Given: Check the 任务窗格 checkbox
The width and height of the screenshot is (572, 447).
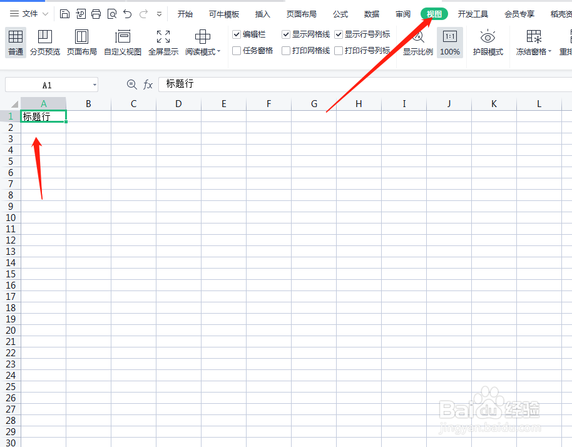Looking at the screenshot, I should coord(237,50).
